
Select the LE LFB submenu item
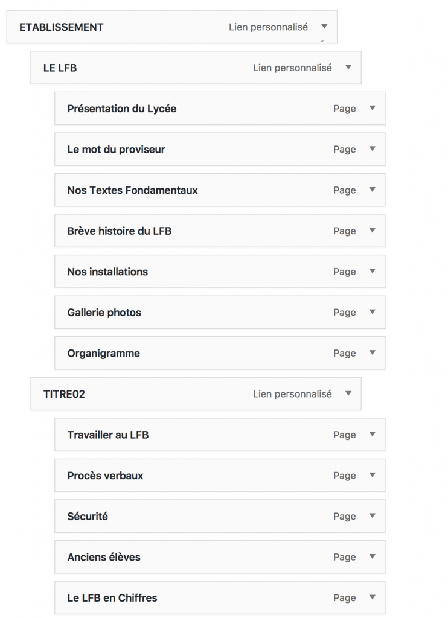click(x=60, y=68)
